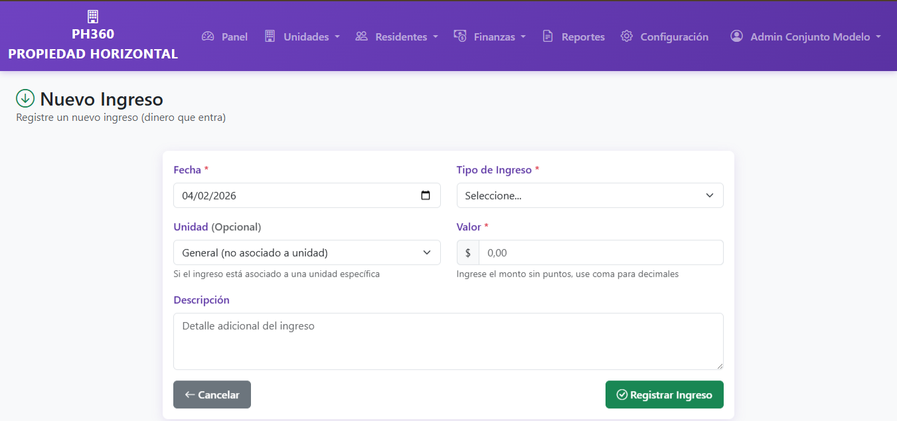Click the Panel speedometer icon
This screenshot has height=421, width=897.
pos(208,37)
